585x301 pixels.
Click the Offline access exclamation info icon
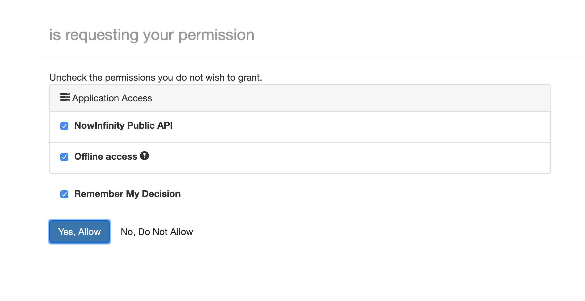tap(144, 156)
